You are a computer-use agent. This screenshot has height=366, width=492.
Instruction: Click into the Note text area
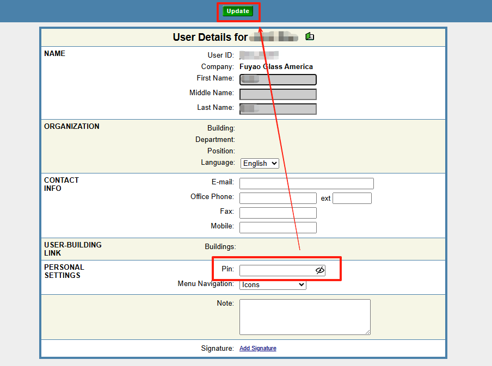click(304, 317)
